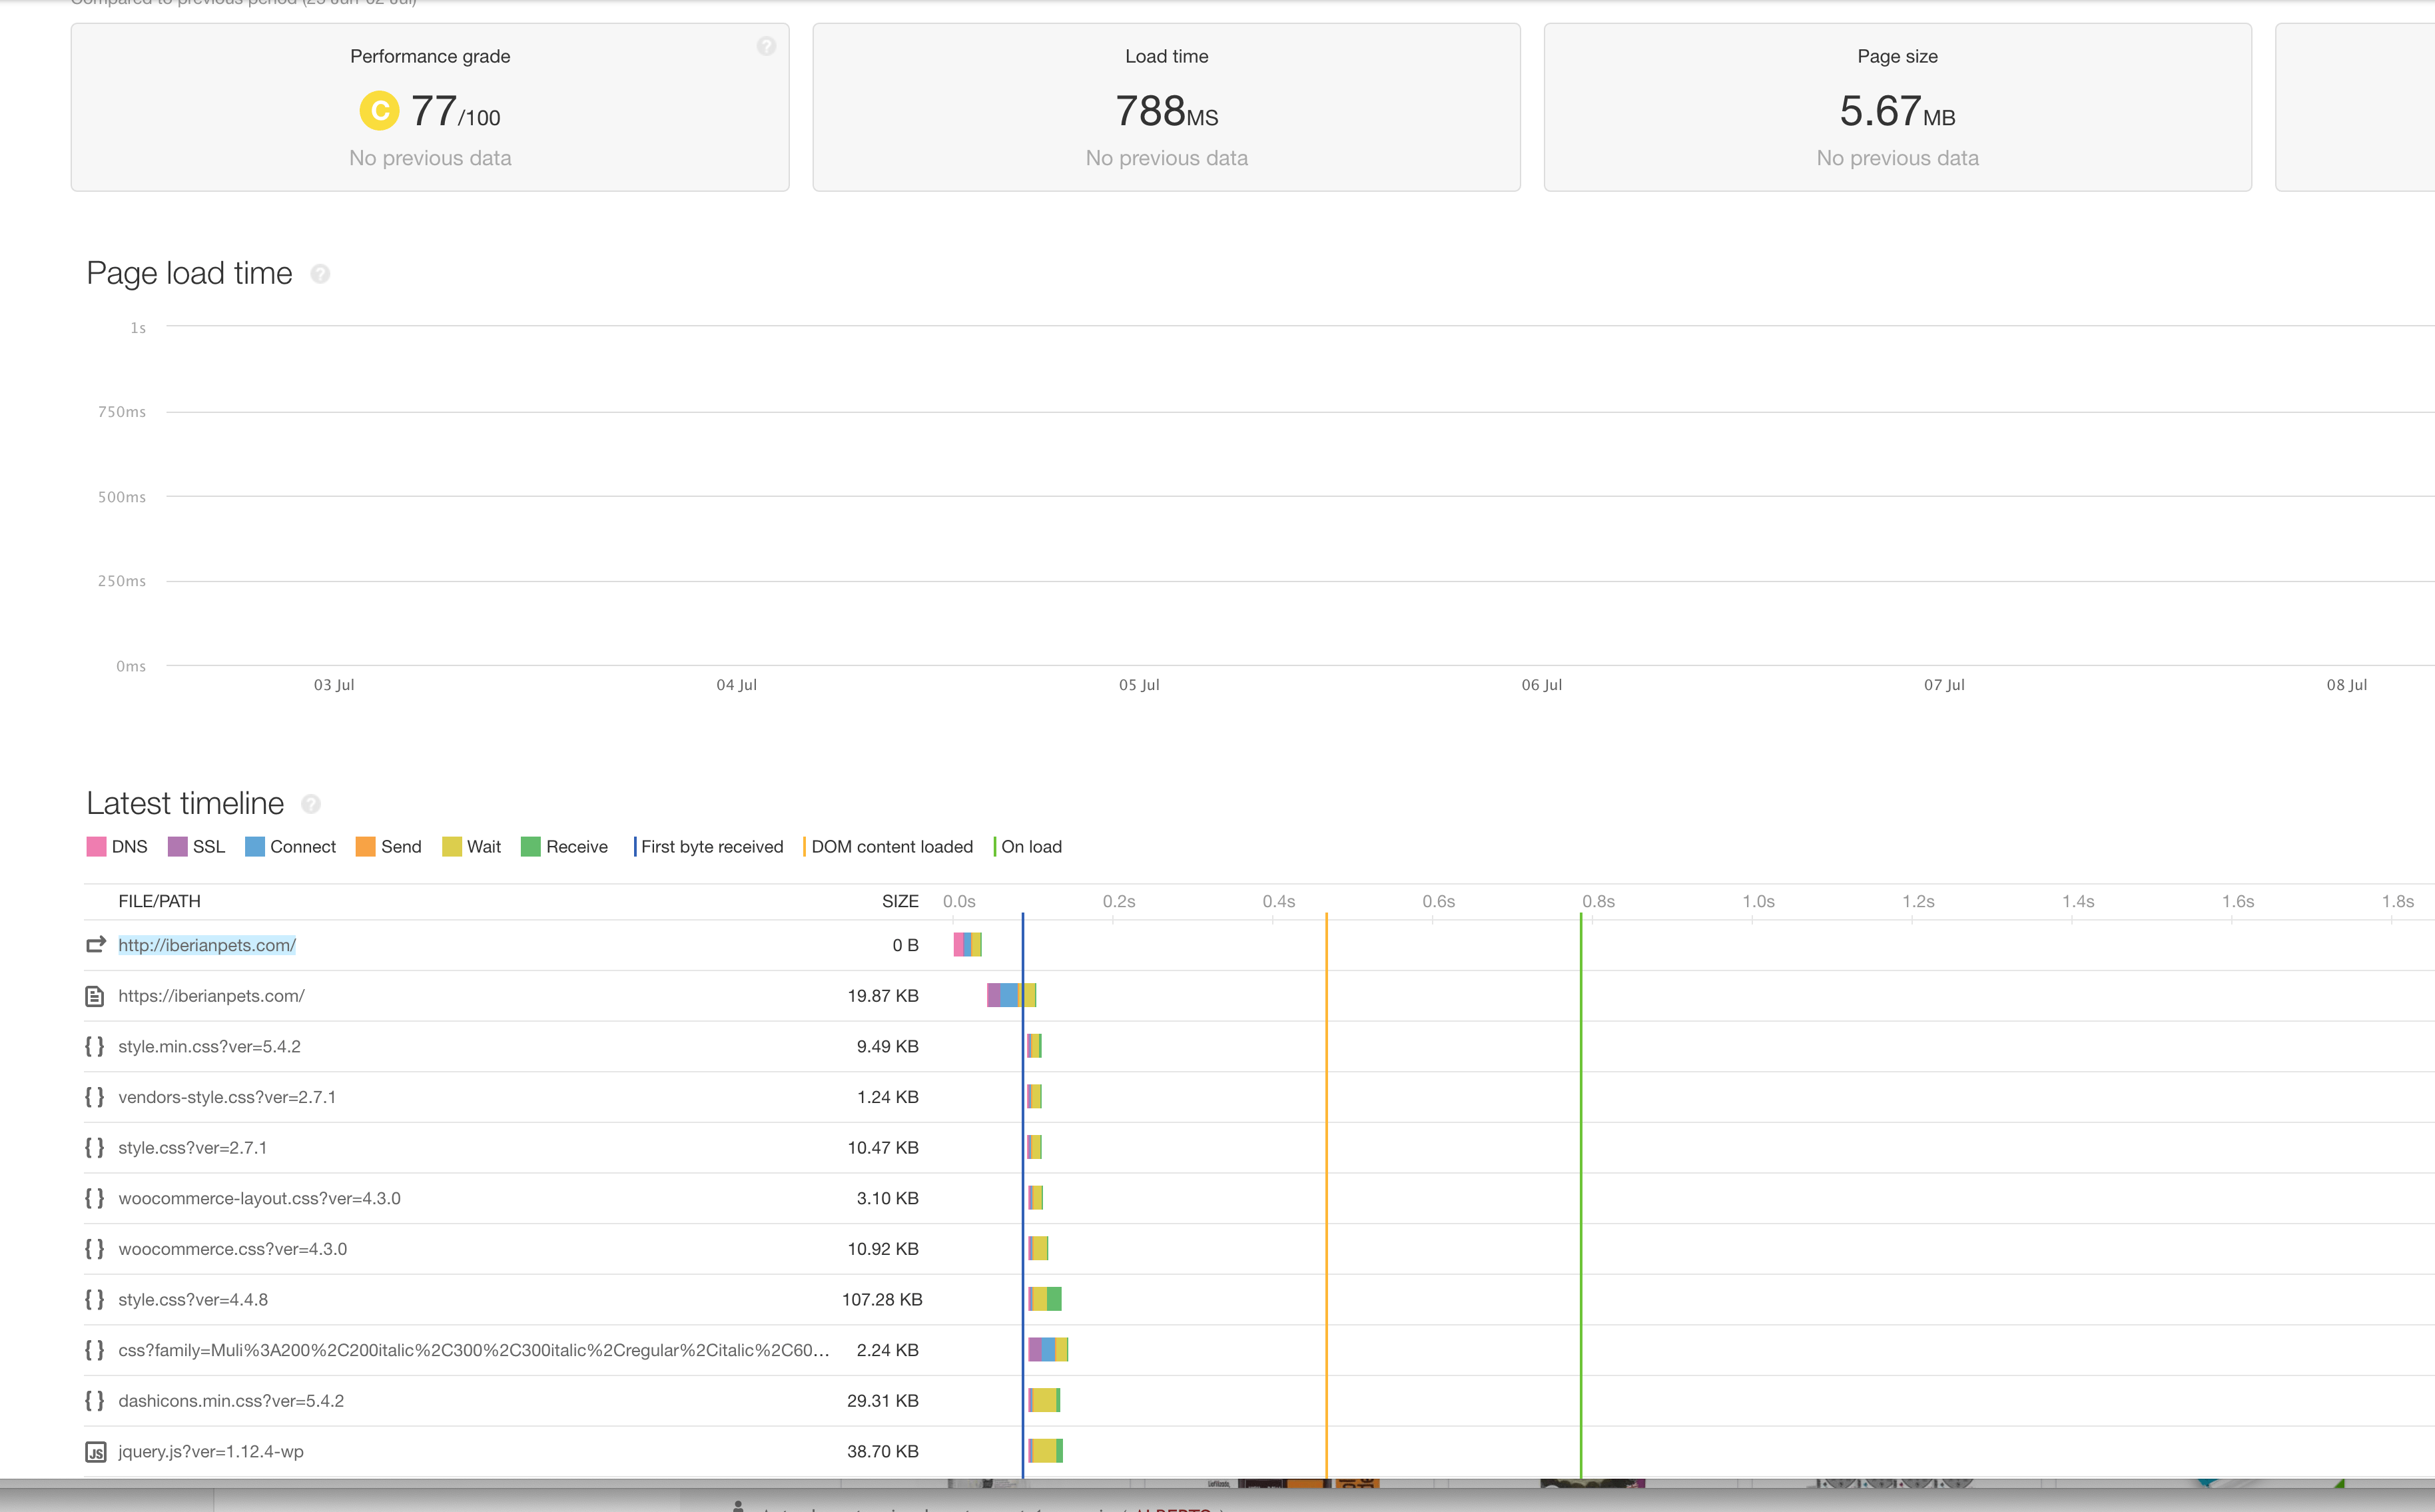The image size is (2435, 1512).
Task: Click the braces icon for dashicons.min.css
Action: coord(95,1401)
